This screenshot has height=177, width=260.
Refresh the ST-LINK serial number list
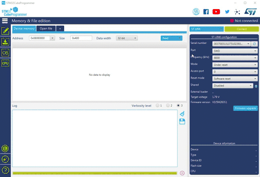254,44
